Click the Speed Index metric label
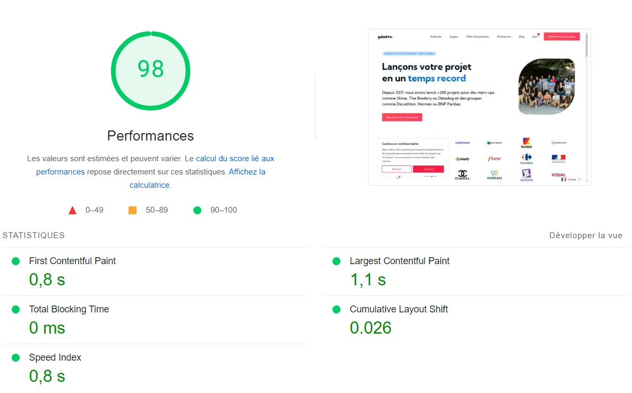Screen dimensions: 632x393 55,357
